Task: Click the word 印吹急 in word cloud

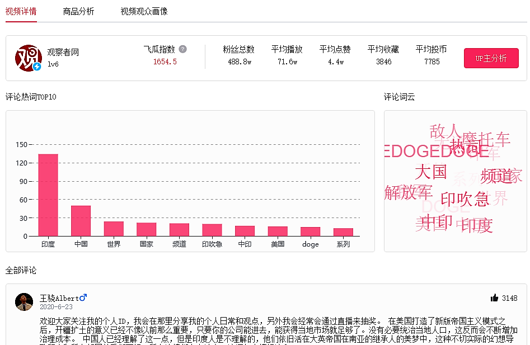Action: [465, 199]
